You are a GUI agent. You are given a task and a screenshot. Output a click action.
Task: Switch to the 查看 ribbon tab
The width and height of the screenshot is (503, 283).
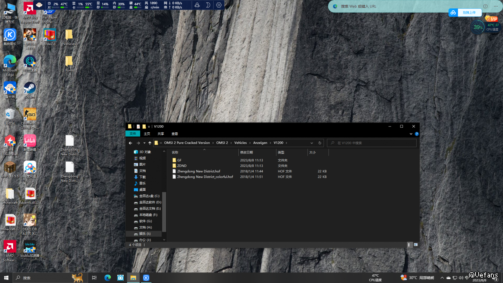175,134
